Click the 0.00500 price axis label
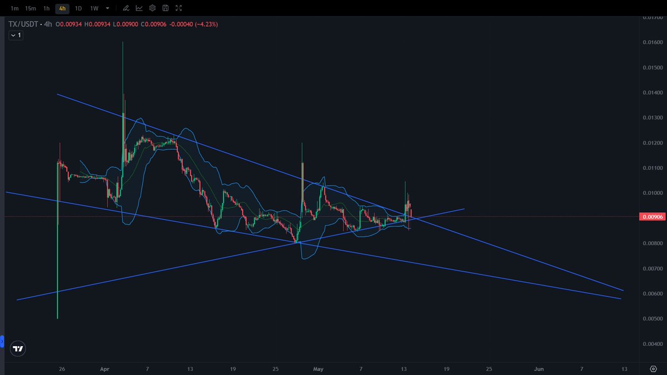The height and width of the screenshot is (375, 667). tap(651, 318)
